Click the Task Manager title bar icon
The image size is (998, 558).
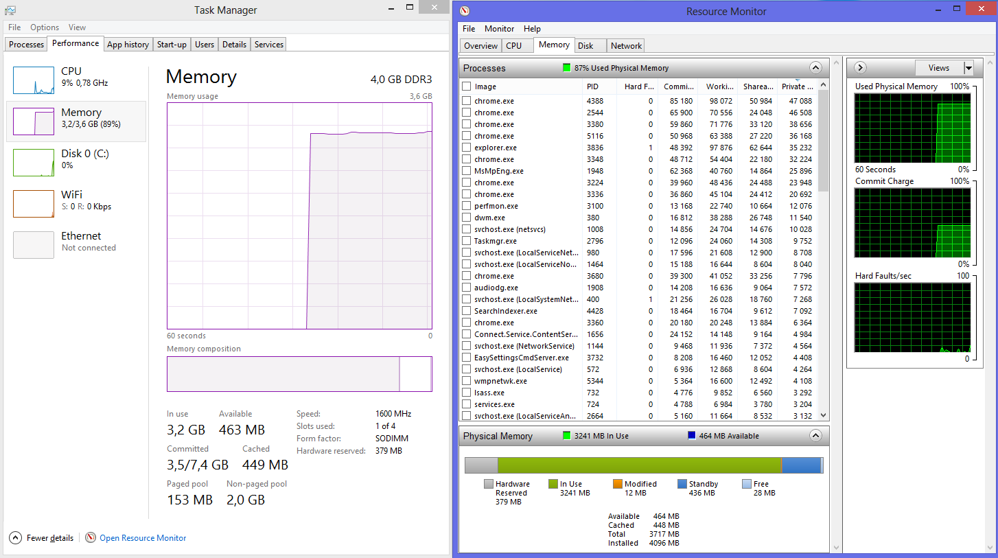click(10, 10)
